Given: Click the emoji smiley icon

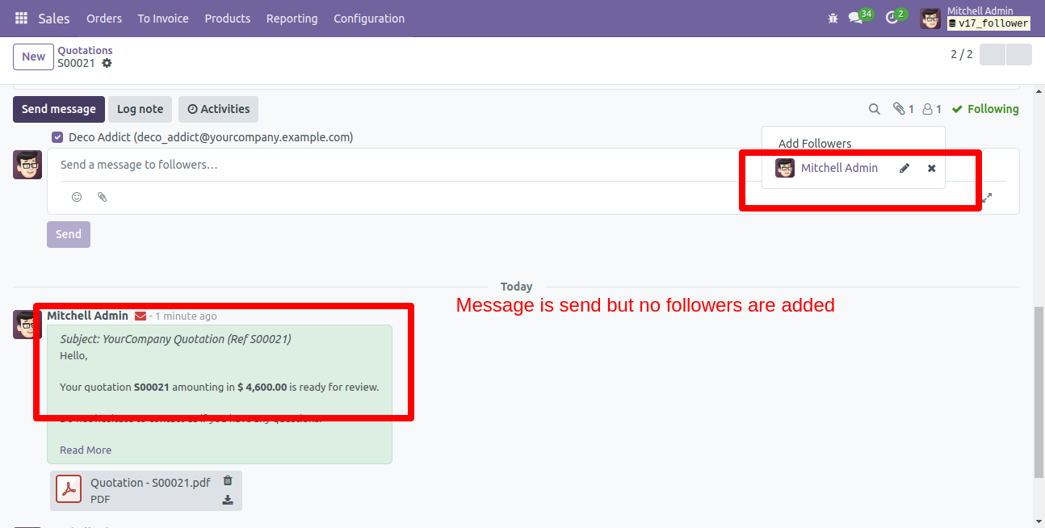Looking at the screenshot, I should coord(77,197).
